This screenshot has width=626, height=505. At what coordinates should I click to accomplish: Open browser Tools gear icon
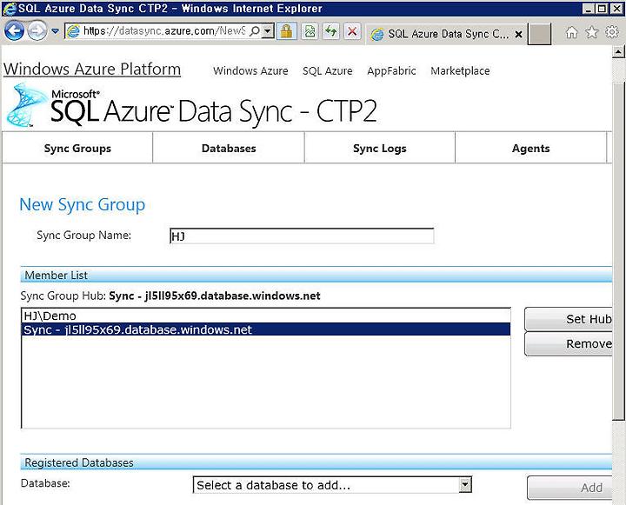[611, 32]
